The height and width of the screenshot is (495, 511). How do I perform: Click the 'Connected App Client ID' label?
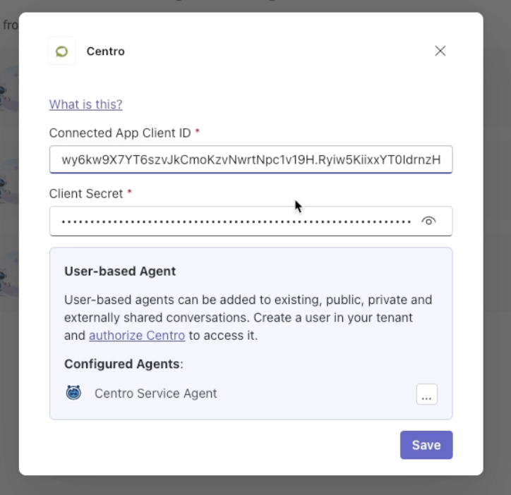120,133
